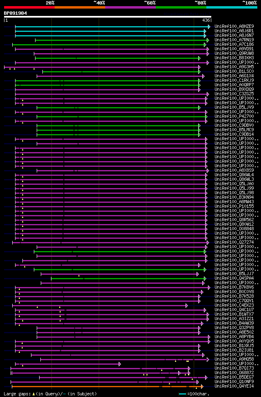This screenshot has height=397, width=261.
Task: Select the white BP091904 query sequence bar
Action: click(x=108, y=17)
